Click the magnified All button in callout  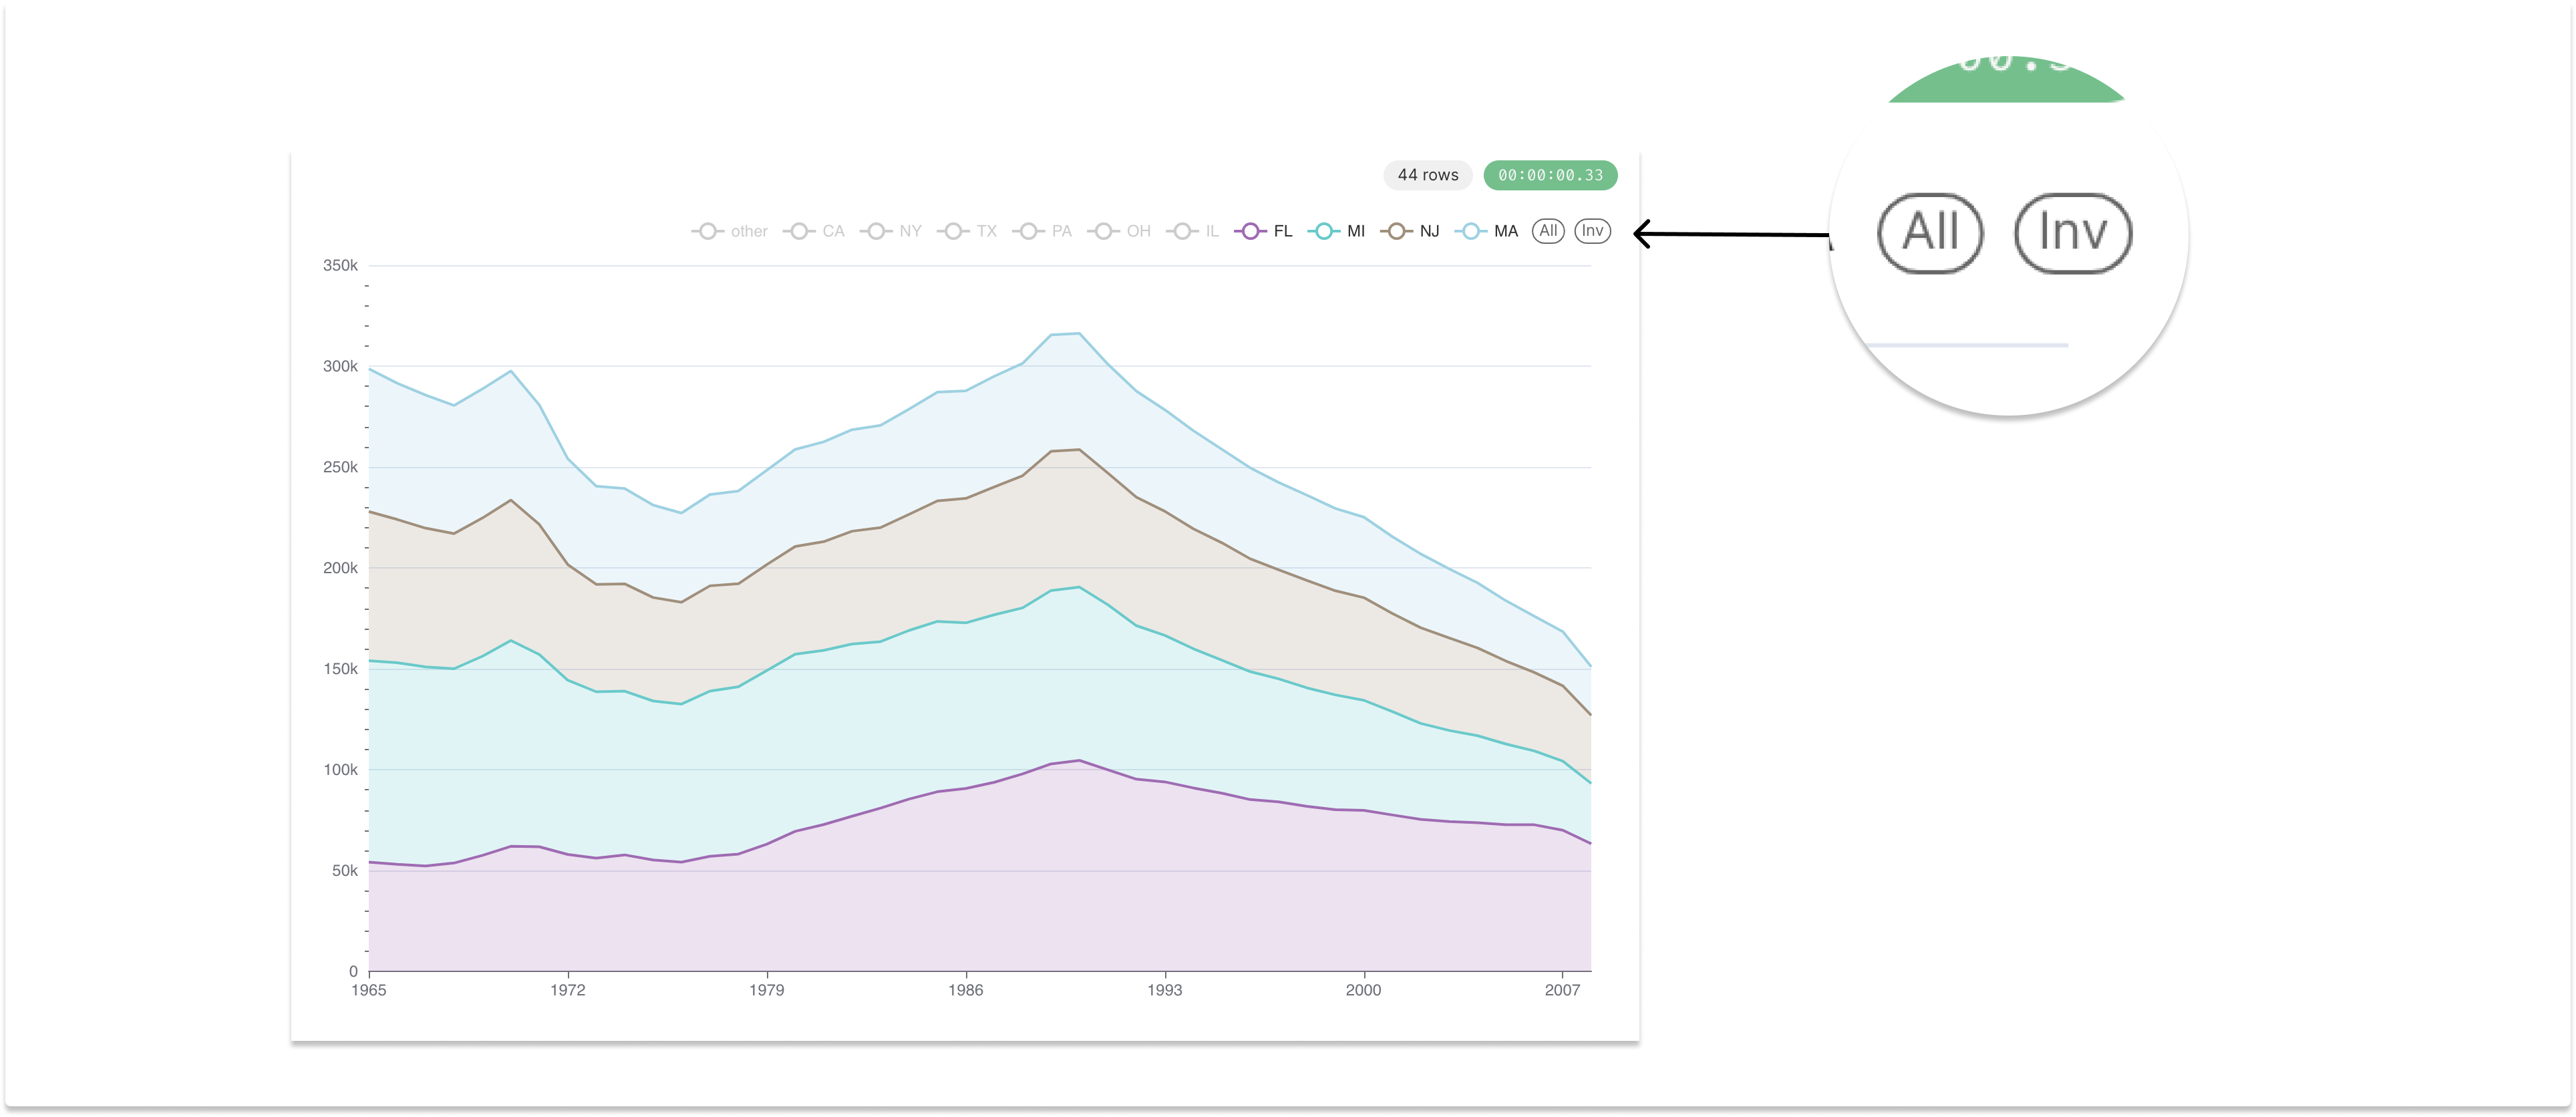click(x=1930, y=233)
